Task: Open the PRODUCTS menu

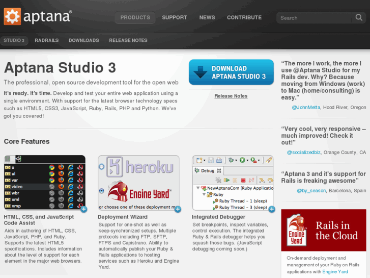Action: (135, 17)
